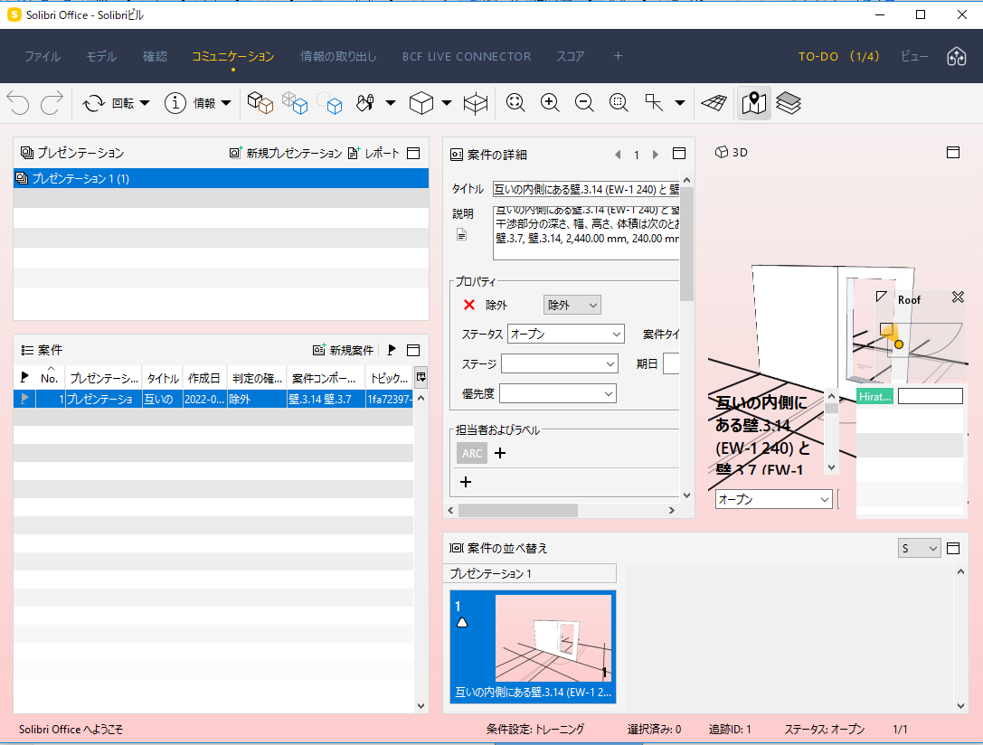983x745 pixels.
Task: Click the 新規案件 button
Action: coord(343,350)
